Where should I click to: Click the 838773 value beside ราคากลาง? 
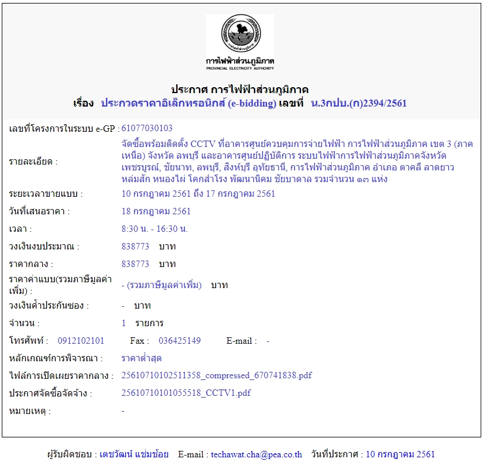coord(135,264)
